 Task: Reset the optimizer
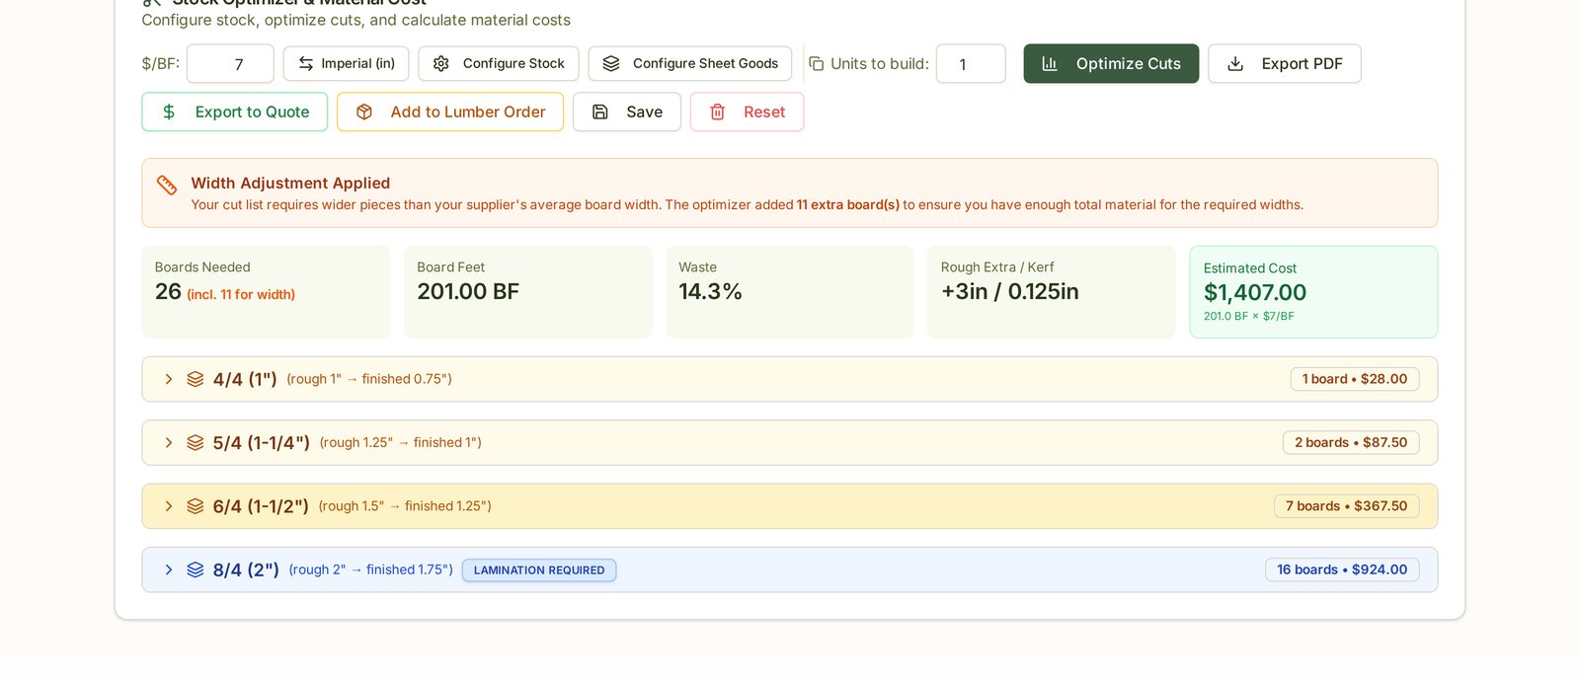(747, 112)
